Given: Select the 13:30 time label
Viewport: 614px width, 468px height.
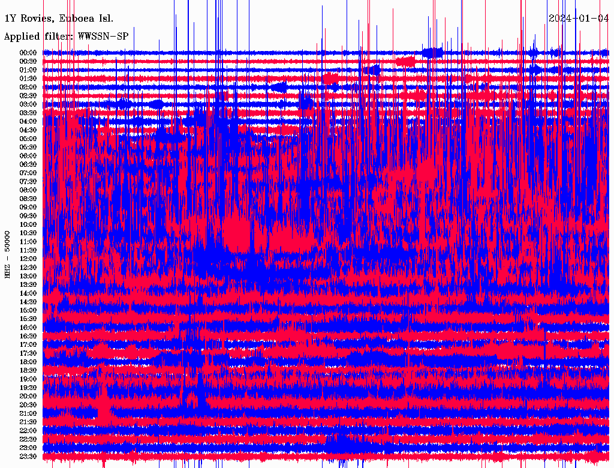Looking at the screenshot, I should point(28,285).
